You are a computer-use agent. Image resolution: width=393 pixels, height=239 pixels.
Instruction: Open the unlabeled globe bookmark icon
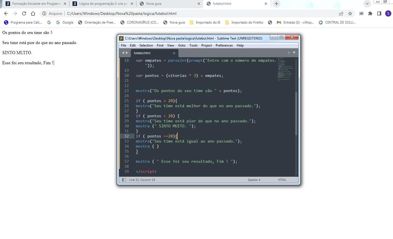tap(270, 22)
